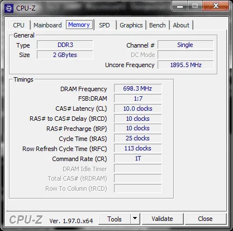Switch to the CPU tab
Viewport: 233px width, 231px height.
point(18,25)
